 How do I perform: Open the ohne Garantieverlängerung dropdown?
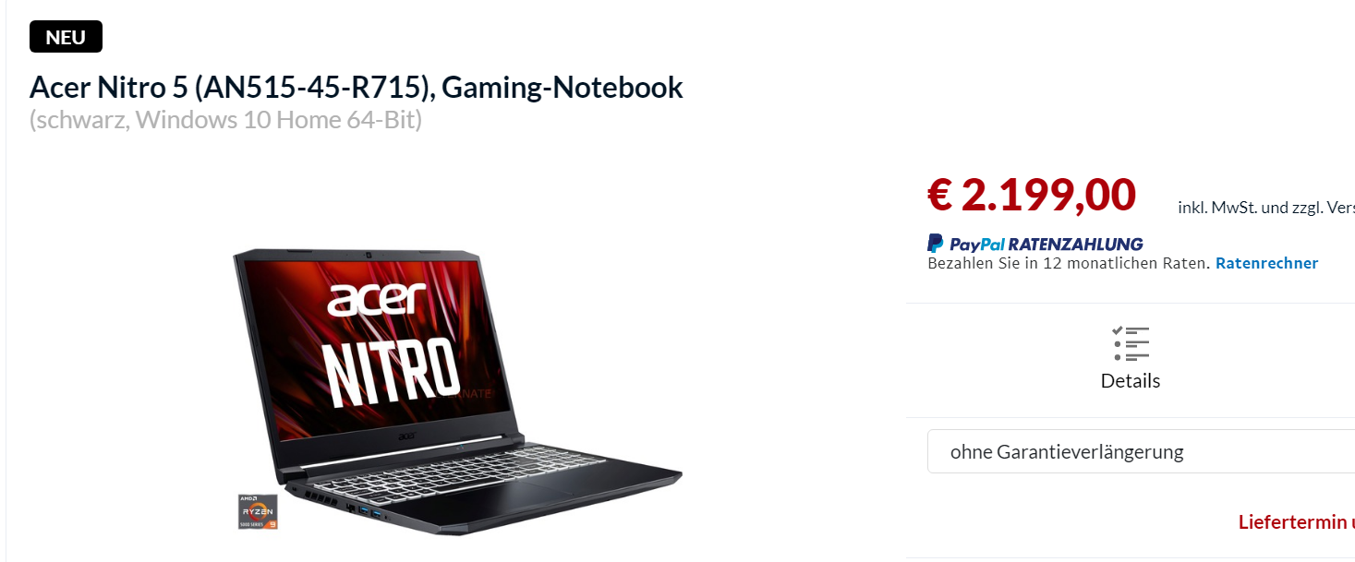point(1141,452)
